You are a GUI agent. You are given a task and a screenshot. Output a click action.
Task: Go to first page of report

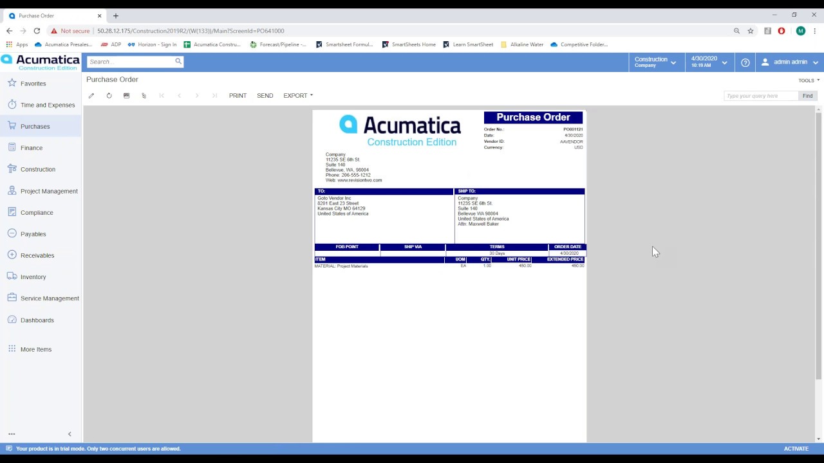click(x=162, y=96)
